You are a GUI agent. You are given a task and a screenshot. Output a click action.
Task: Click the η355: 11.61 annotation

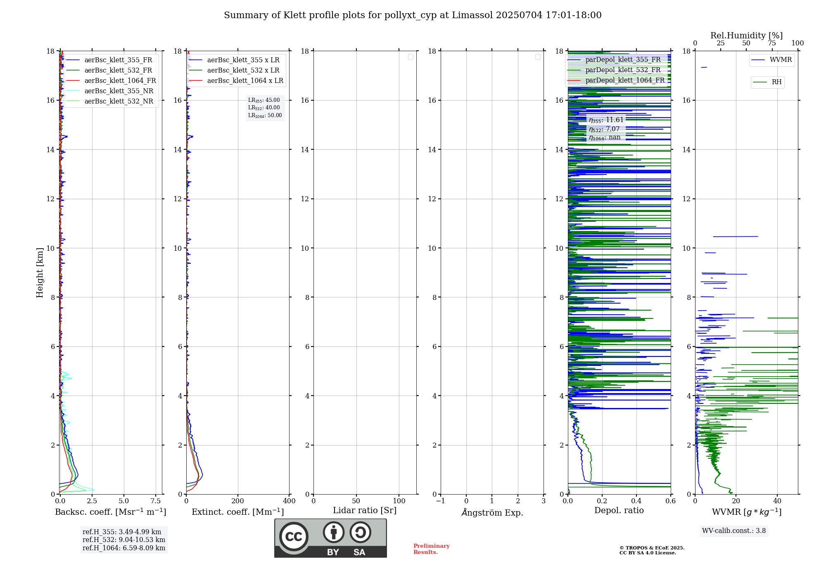(x=606, y=120)
